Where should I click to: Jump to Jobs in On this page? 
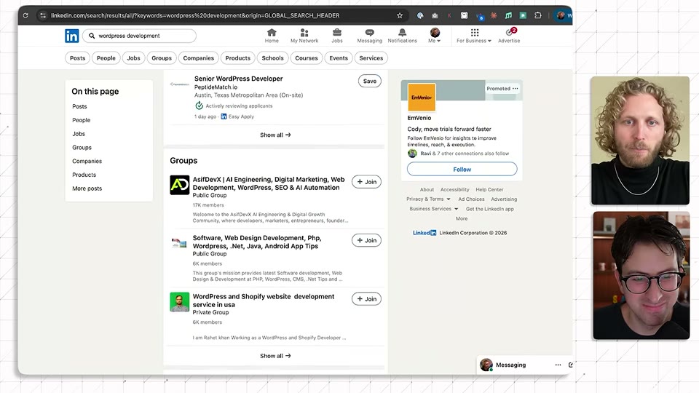click(79, 134)
